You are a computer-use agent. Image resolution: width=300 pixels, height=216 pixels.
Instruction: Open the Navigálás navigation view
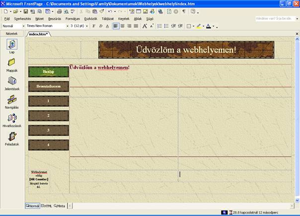[11, 100]
